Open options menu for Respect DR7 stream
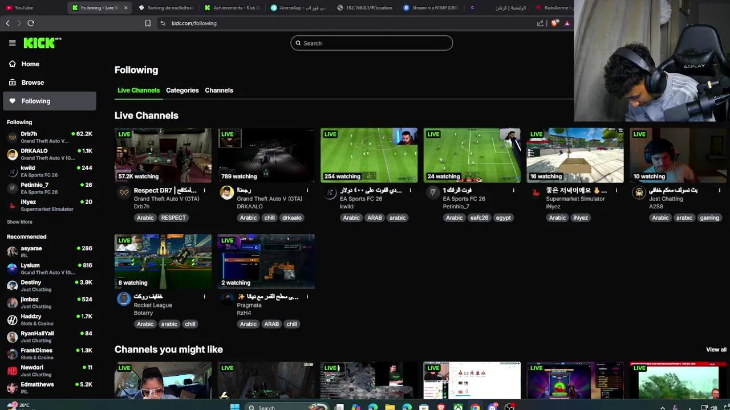730x410 pixels. click(x=204, y=190)
